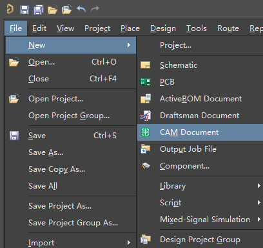The width and height of the screenshot is (263, 248).
Task: Open the Route menu
Action: click(228, 28)
